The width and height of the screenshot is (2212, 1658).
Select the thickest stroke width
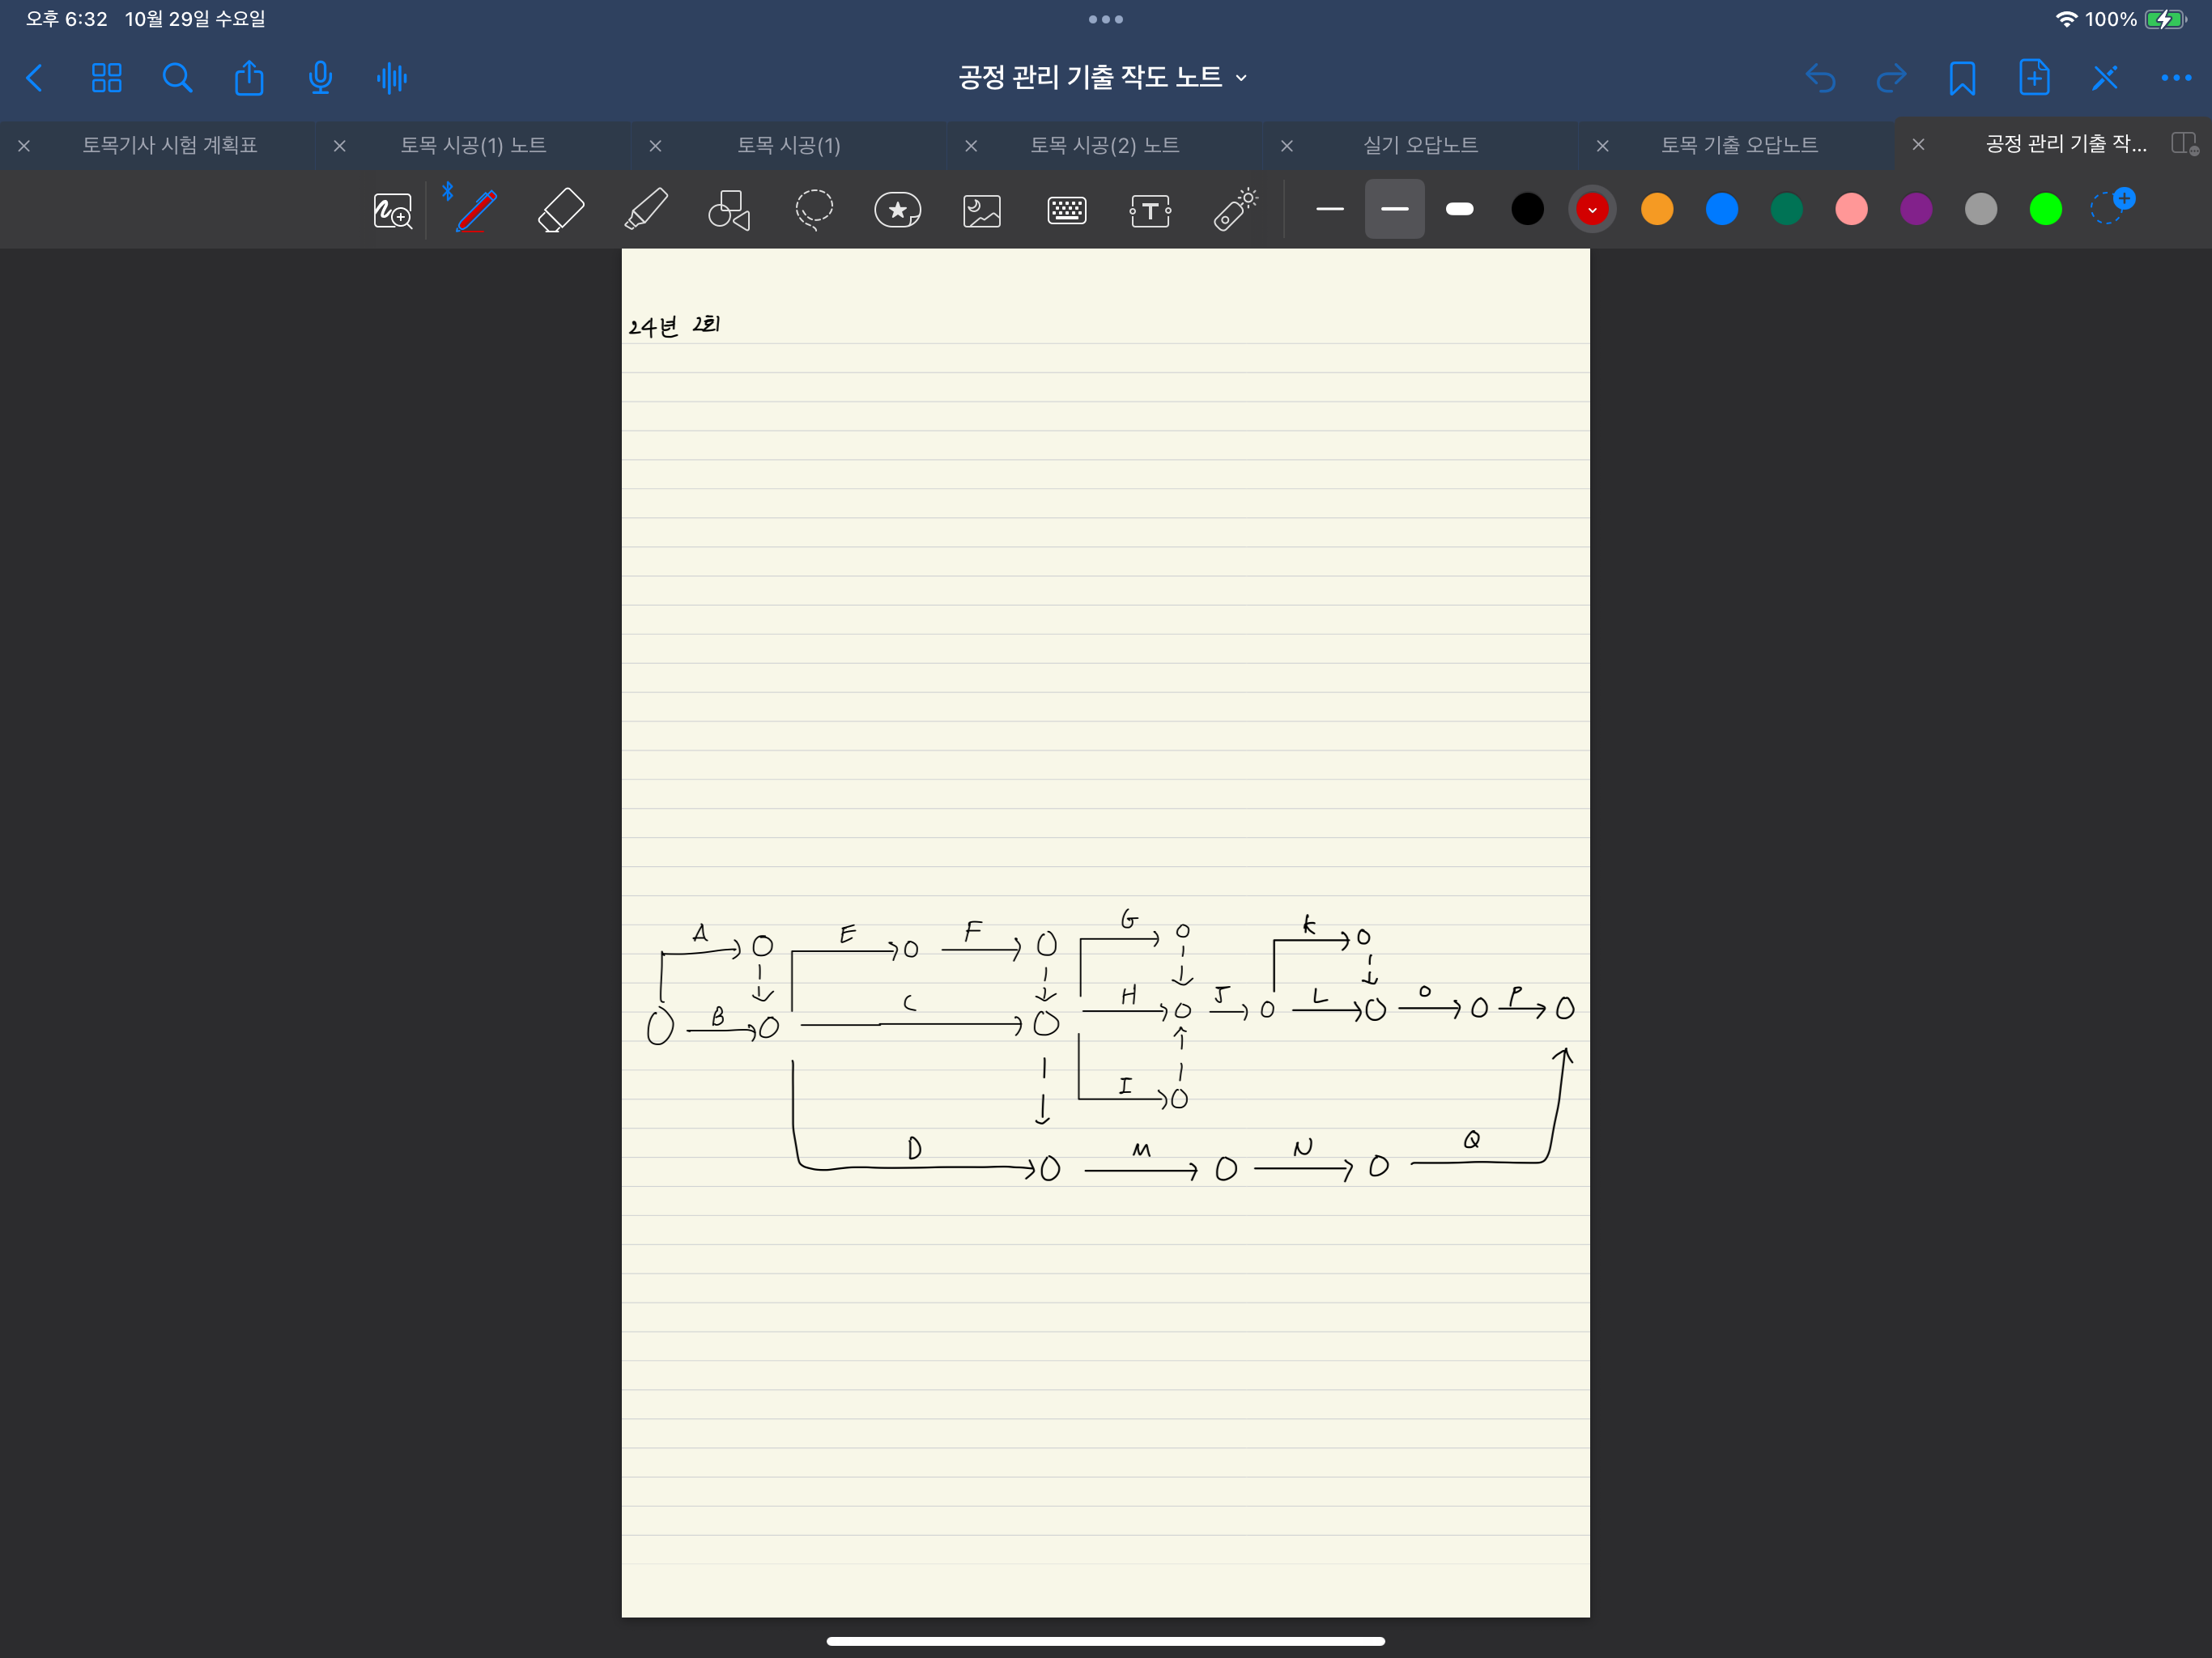pyautogui.click(x=1459, y=209)
